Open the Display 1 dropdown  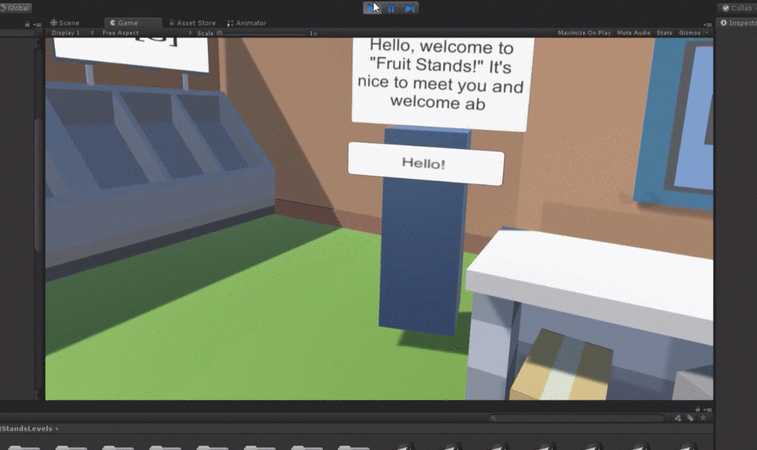click(72, 33)
